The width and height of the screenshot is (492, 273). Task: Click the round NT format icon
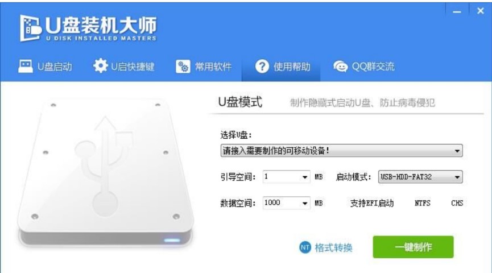coord(305,247)
